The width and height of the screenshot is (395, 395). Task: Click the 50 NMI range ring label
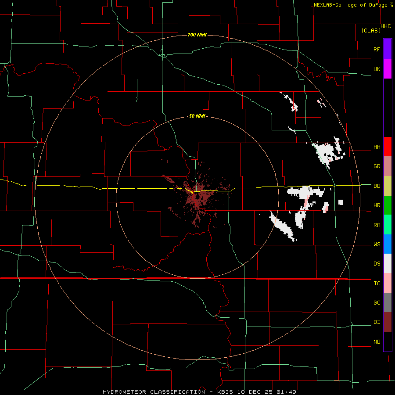point(197,116)
